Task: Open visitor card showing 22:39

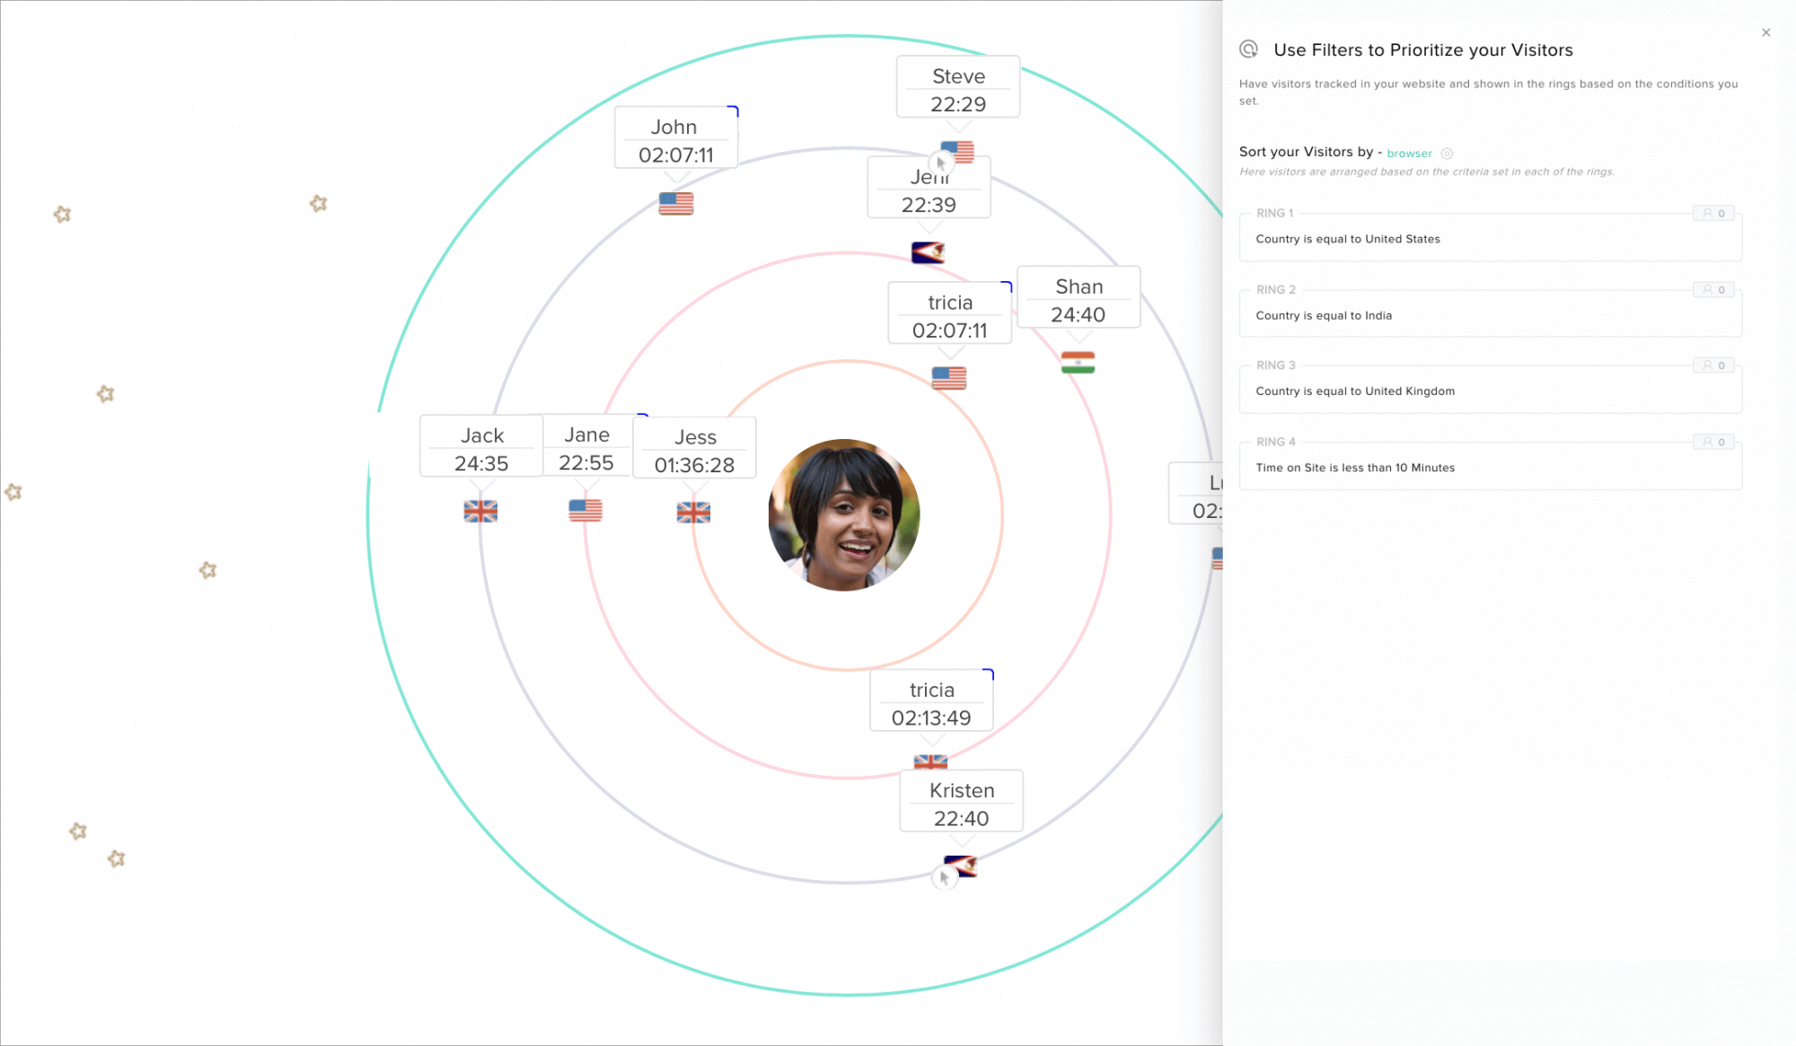Action: pyautogui.click(x=929, y=188)
